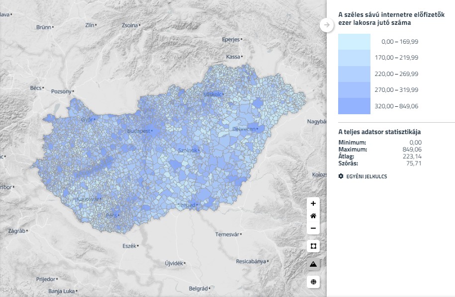
Task: Choose the 270,00 – 319,99 legend swatch
Action: [x=354, y=90]
